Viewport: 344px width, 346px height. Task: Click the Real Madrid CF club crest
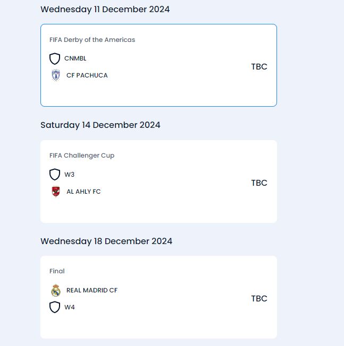tap(56, 290)
